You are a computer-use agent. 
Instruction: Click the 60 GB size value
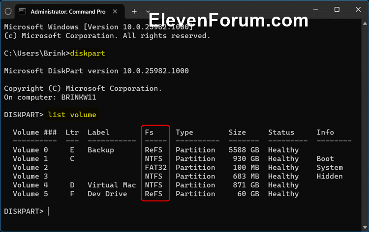pyautogui.click(x=248, y=194)
